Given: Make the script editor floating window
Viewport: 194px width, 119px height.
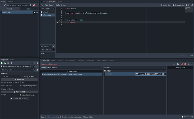Looking at the screenshot, I should tap(192, 5).
